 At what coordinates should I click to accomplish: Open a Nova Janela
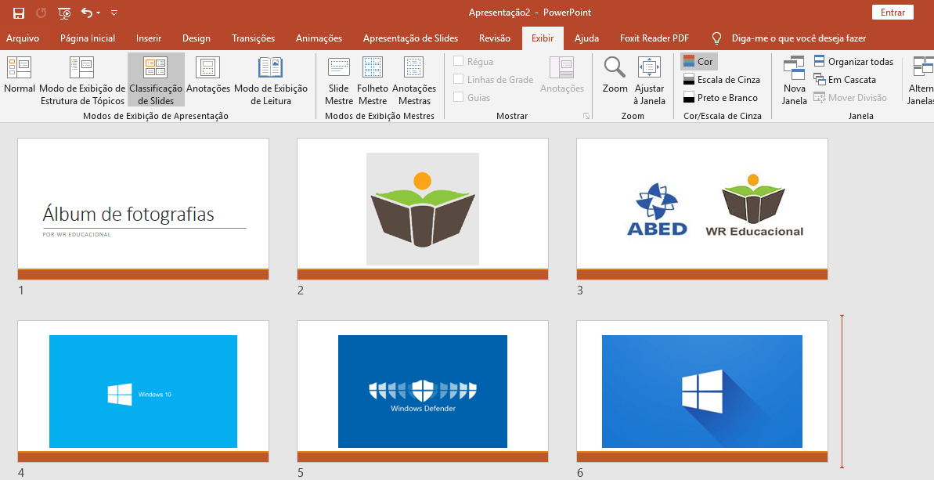(794, 78)
